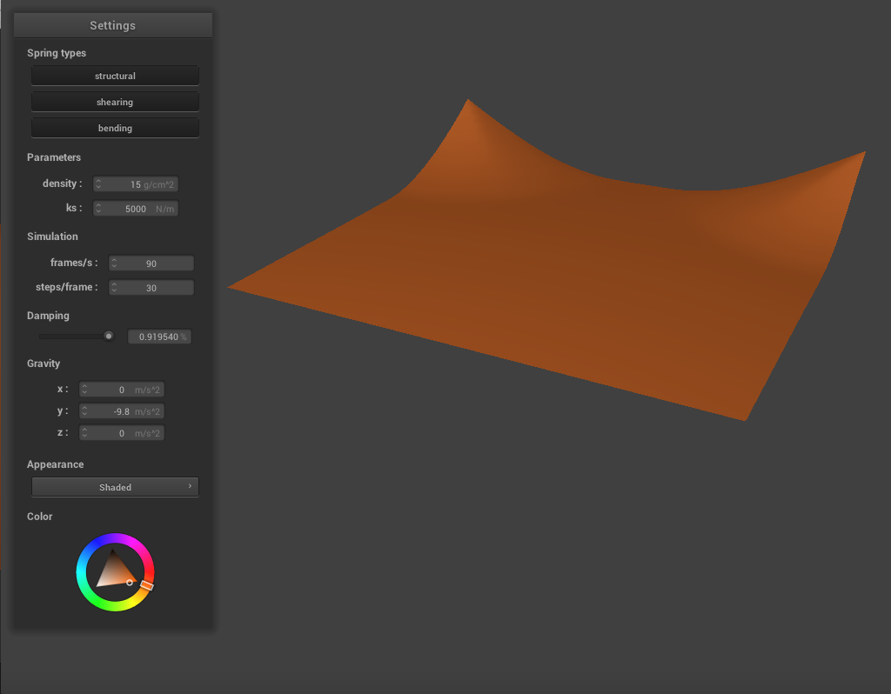Image resolution: width=891 pixels, height=694 pixels.
Task: Click the density field spinner arrows
Action: [x=98, y=184]
